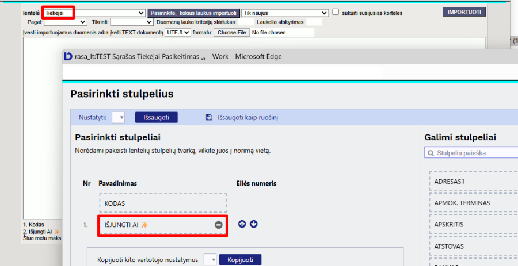518x266 pixels.
Task: Open the lentelė Tiekėjai dropdown
Action: pos(94,13)
